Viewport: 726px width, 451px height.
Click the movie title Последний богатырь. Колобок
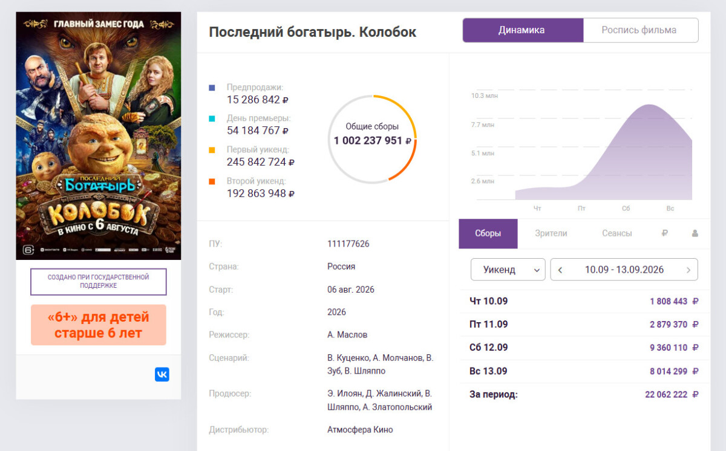coord(313,32)
